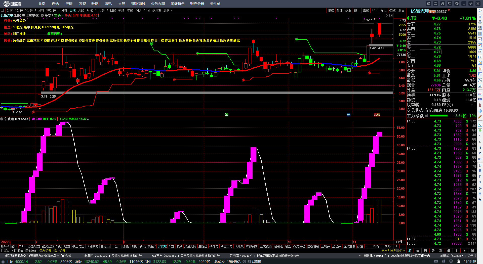483x264 pixels.
Task: Click the green 主力净额 progress bar
Action: pos(439,116)
